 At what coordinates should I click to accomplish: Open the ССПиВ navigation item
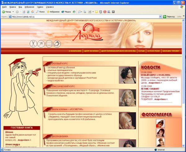pos(141,51)
